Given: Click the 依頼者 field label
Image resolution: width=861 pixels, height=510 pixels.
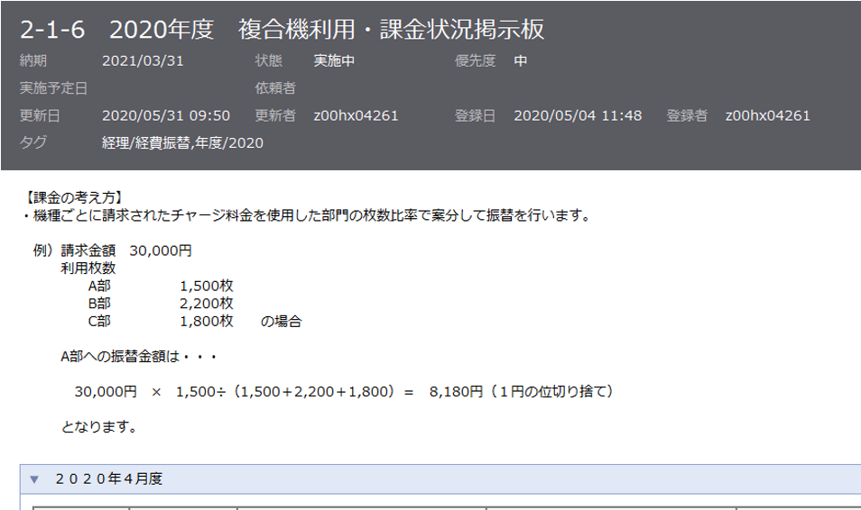Looking at the screenshot, I should pos(276,88).
